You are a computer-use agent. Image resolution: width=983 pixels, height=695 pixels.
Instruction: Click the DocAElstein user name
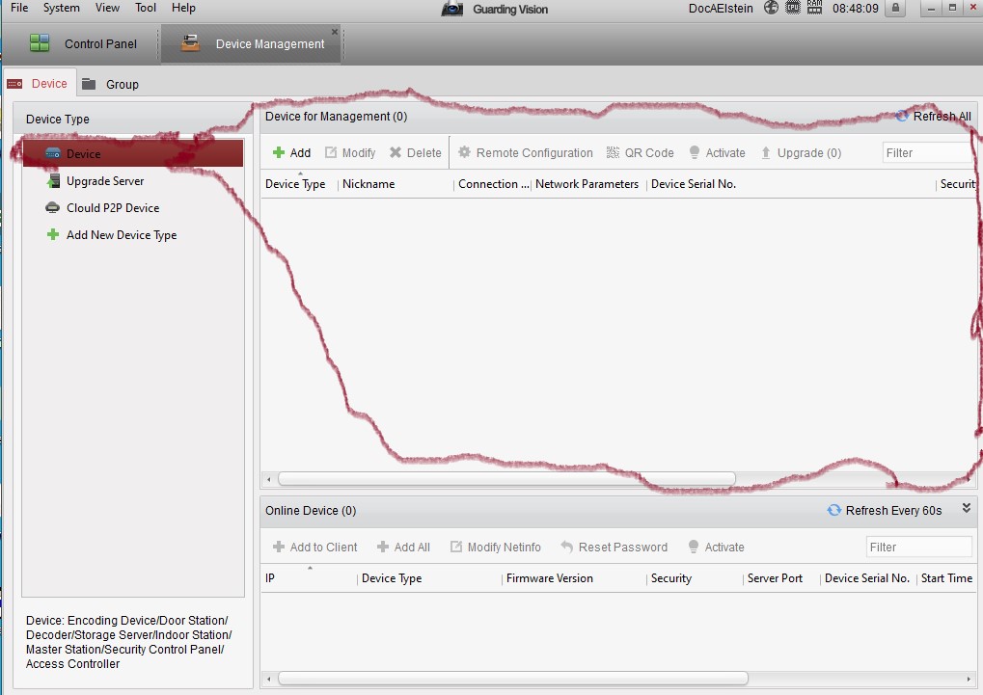tap(721, 8)
